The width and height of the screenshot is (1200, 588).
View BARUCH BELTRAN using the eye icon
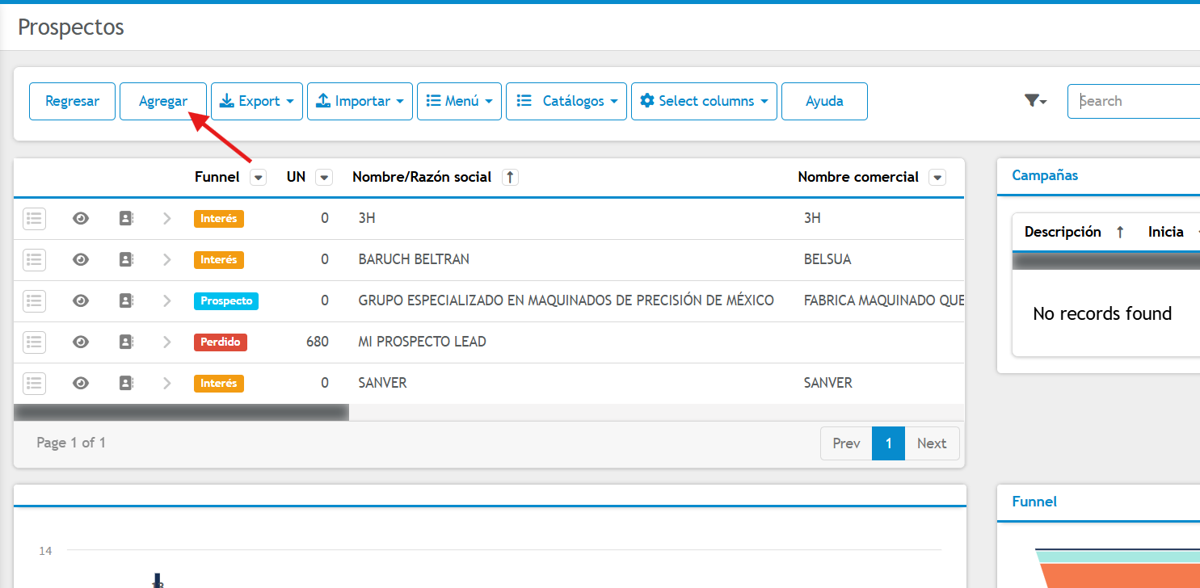(80, 259)
